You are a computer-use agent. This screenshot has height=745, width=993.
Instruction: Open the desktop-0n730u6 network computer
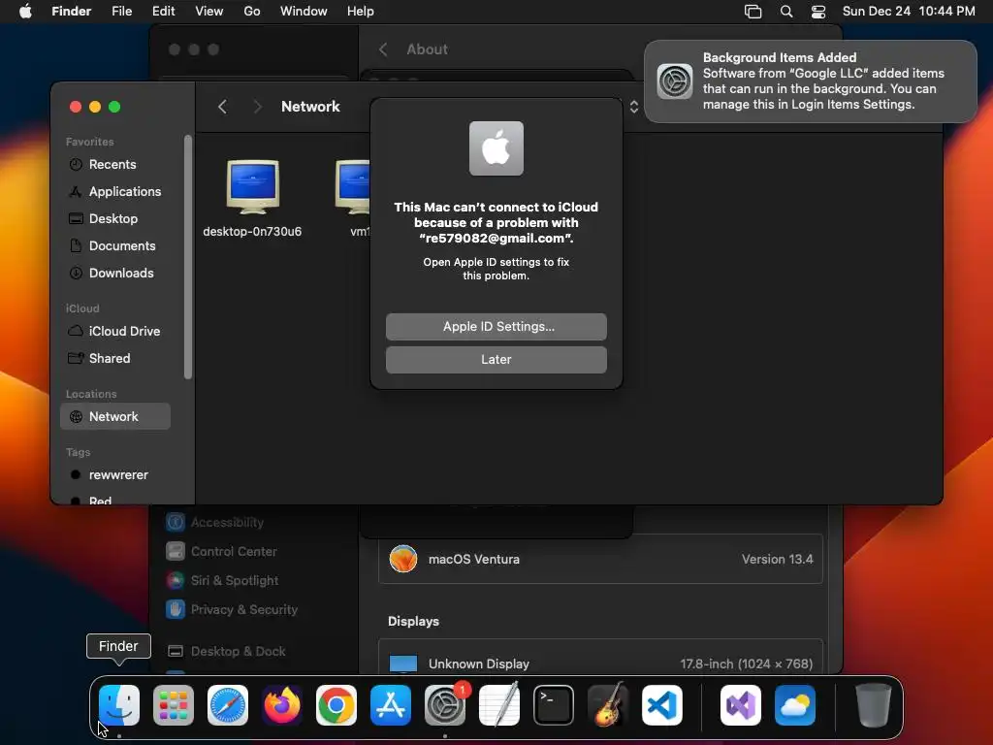pos(252,199)
